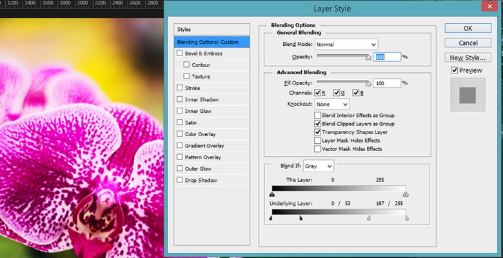Enable the Bevel & Emboss checkbox

coord(180,54)
